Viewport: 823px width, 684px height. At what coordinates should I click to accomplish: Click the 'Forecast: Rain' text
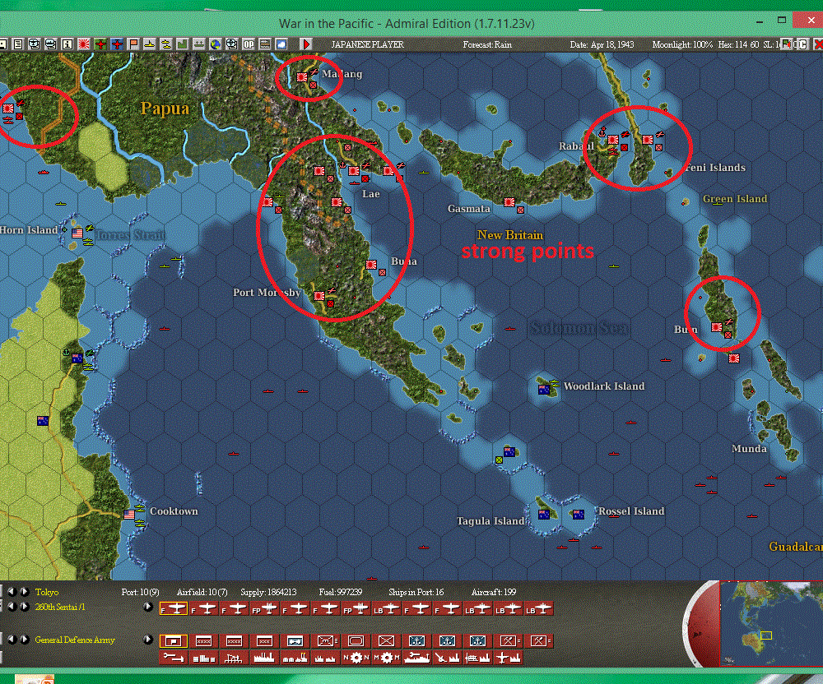(487, 44)
